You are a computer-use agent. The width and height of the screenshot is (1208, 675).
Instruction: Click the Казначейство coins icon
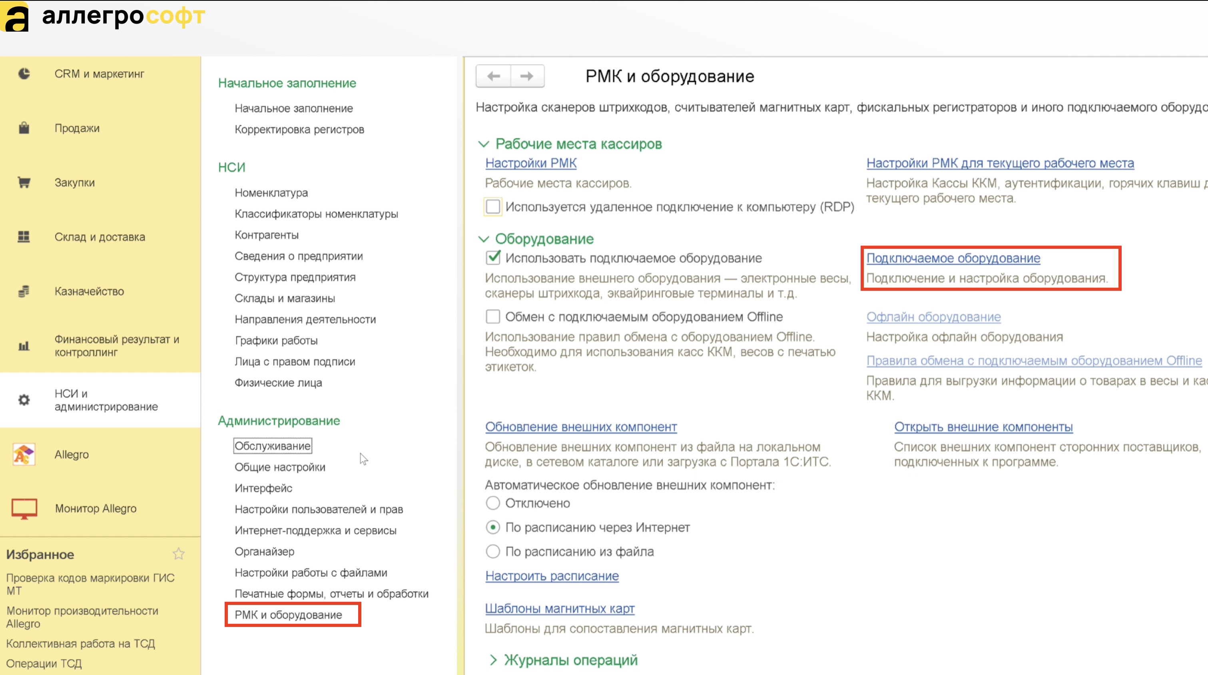point(24,291)
